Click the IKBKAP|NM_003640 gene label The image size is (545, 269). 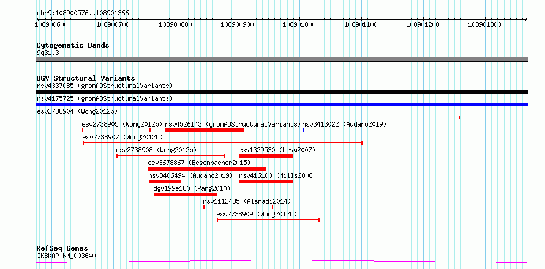pos(66,256)
